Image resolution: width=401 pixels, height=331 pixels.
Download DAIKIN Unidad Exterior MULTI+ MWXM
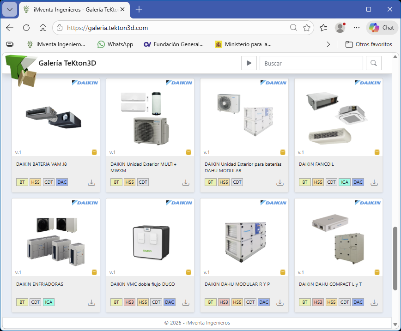coord(186,182)
